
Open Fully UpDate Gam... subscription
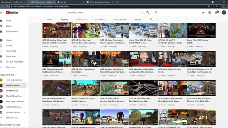tap(13, 107)
